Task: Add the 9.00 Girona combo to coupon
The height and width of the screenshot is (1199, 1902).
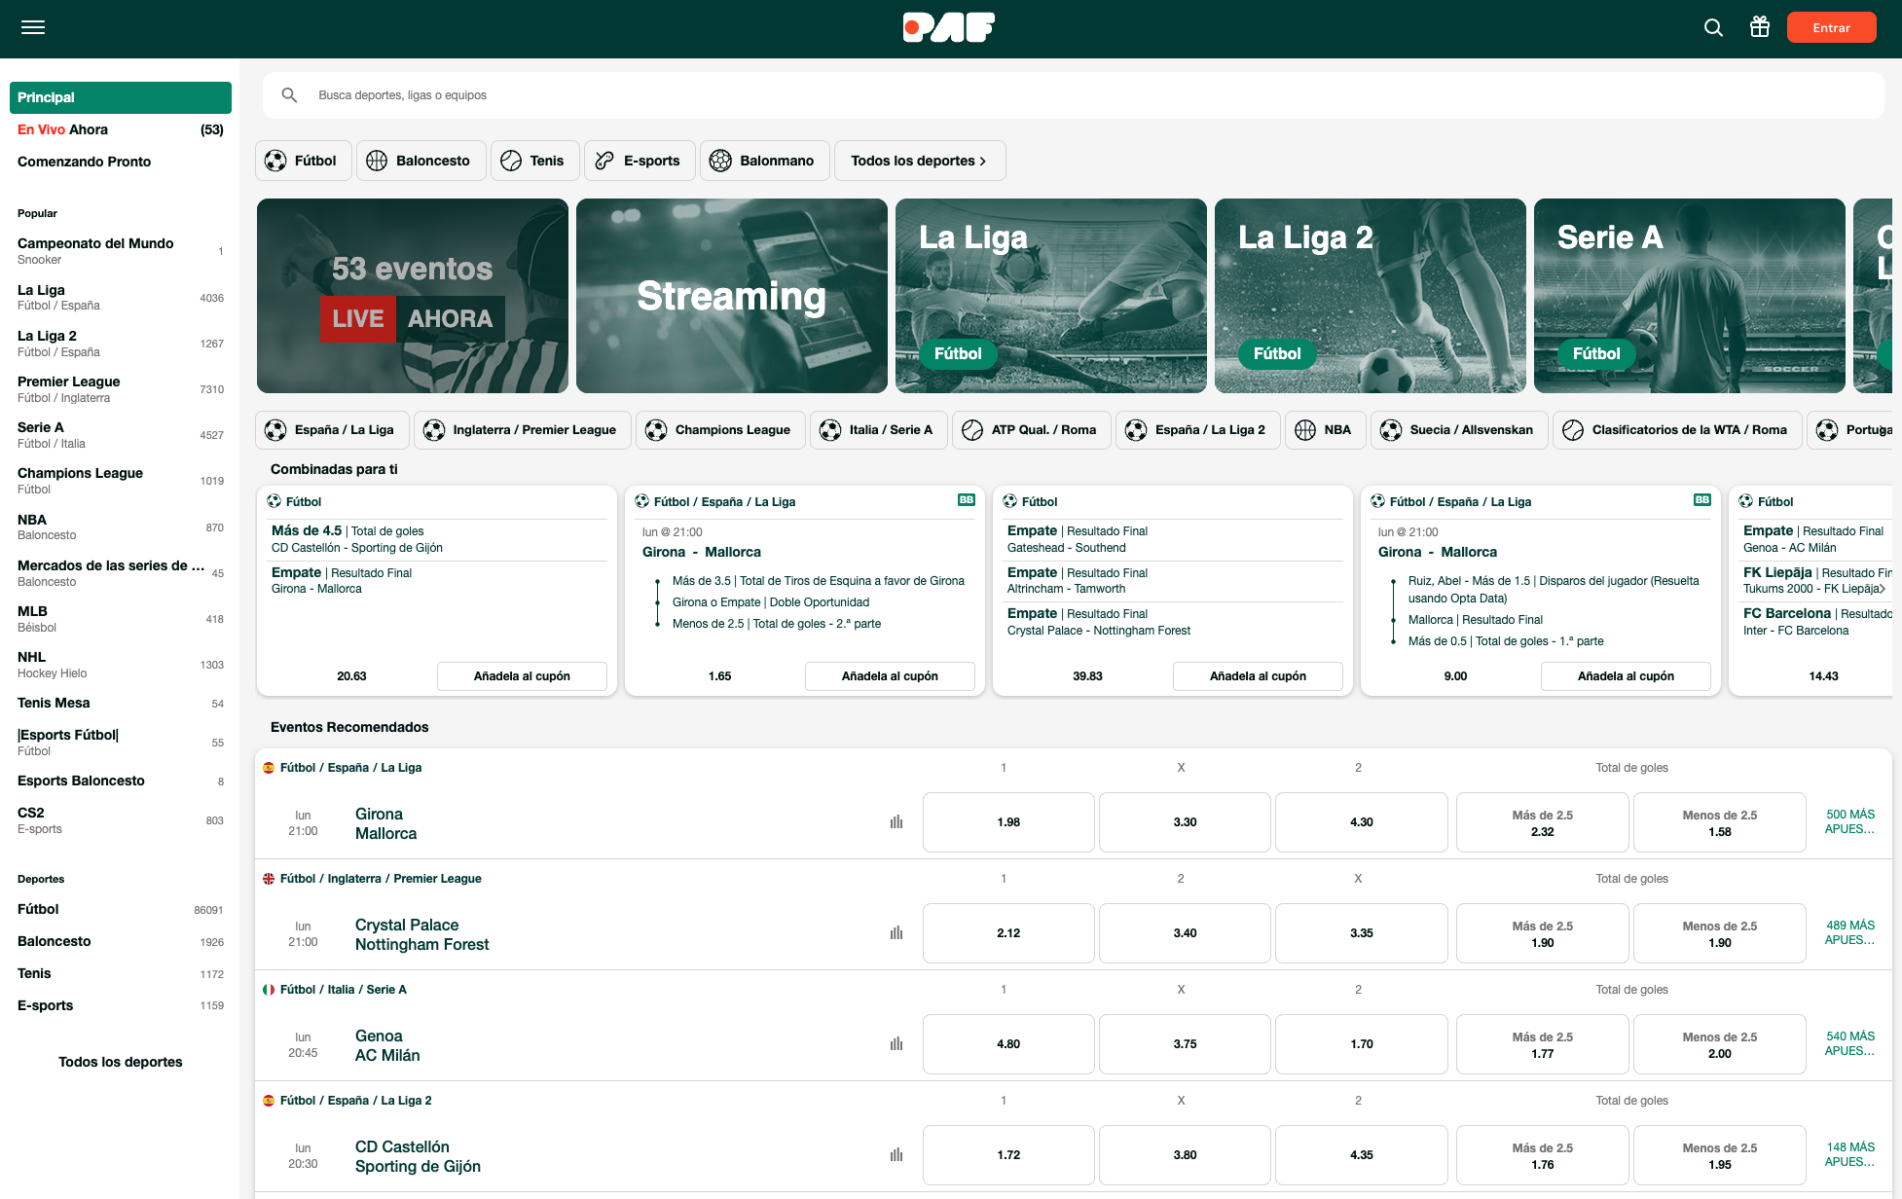Action: tap(1626, 676)
